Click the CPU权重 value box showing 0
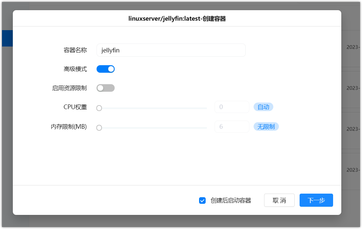 (232, 107)
